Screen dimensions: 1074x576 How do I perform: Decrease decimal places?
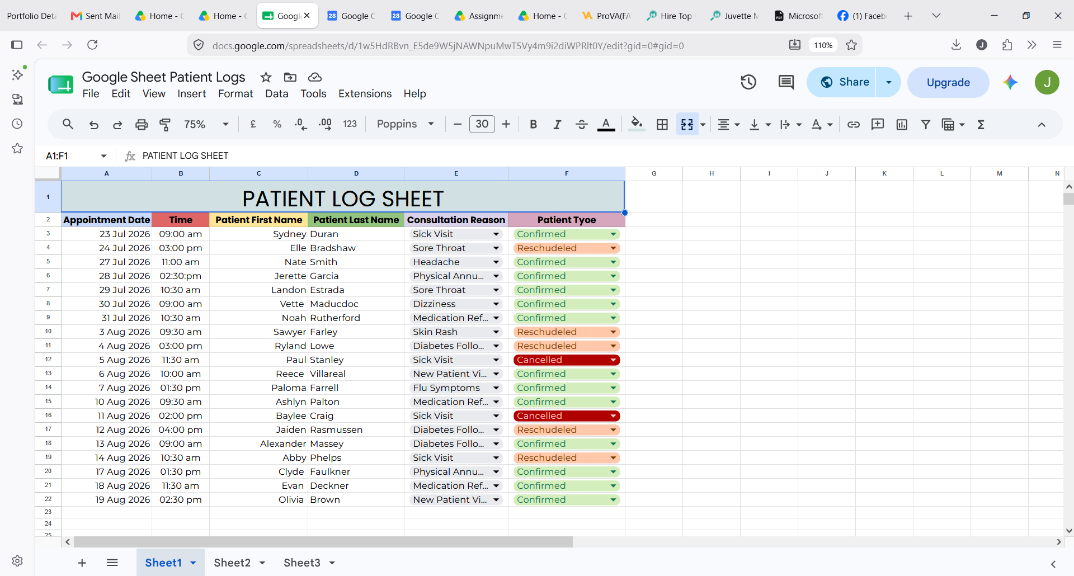(300, 124)
